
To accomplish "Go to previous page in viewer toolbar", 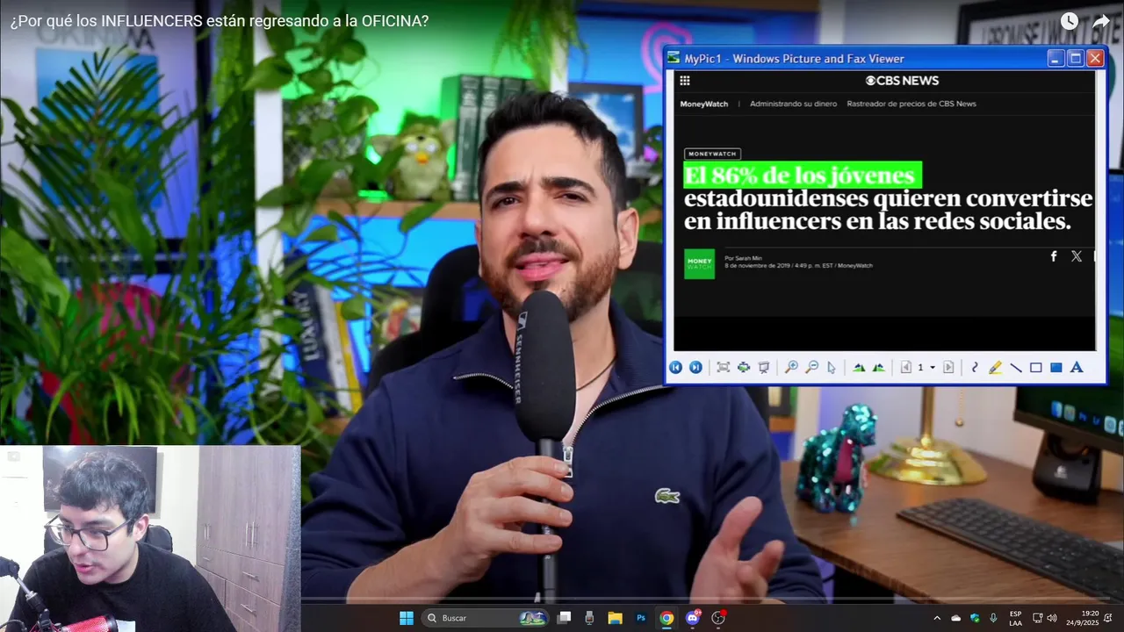I will tap(906, 368).
